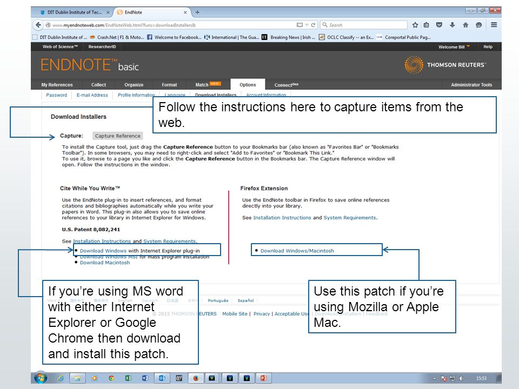Click the browser back arrow button
The height and width of the screenshot is (389, 519).
(x=38, y=25)
